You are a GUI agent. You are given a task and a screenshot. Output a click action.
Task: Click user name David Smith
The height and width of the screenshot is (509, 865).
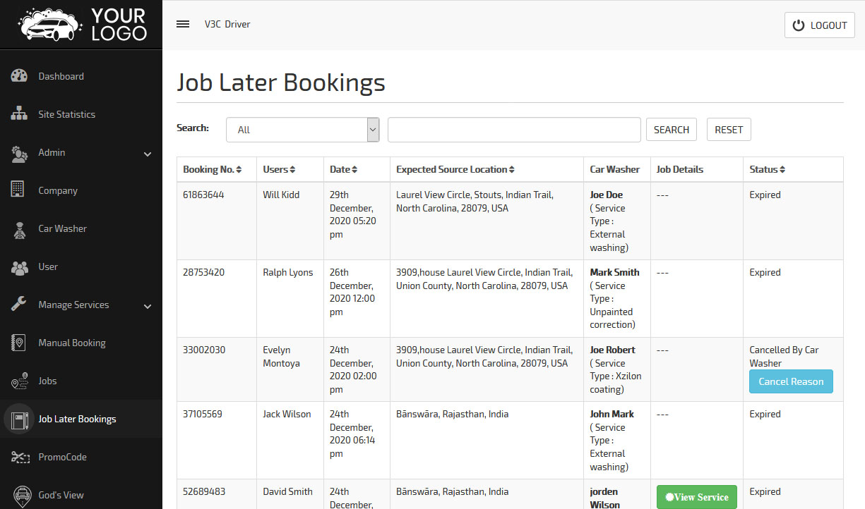coord(287,492)
